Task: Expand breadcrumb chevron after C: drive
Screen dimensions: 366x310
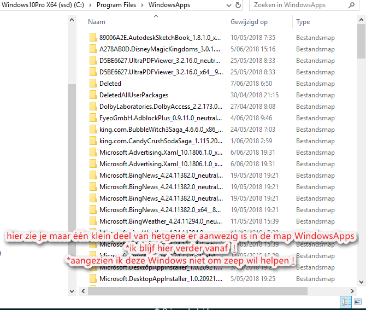Action: 90,5
